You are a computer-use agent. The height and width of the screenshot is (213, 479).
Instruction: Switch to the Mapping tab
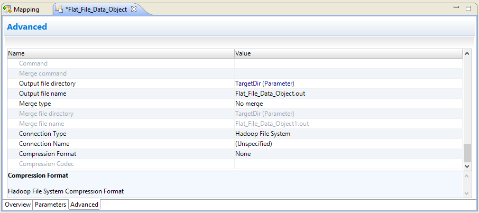click(x=25, y=10)
